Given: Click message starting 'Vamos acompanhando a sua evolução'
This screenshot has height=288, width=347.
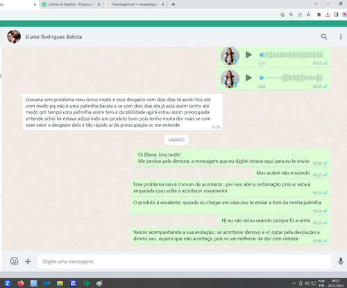Looking at the screenshot, I should 230,236.
